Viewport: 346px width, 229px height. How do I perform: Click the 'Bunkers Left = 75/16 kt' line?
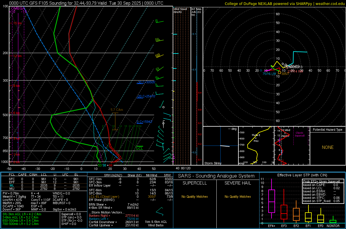tap(114, 219)
